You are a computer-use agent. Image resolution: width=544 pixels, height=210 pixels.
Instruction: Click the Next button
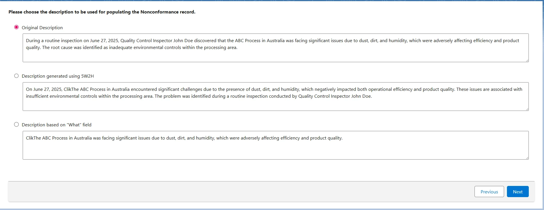click(x=518, y=192)
